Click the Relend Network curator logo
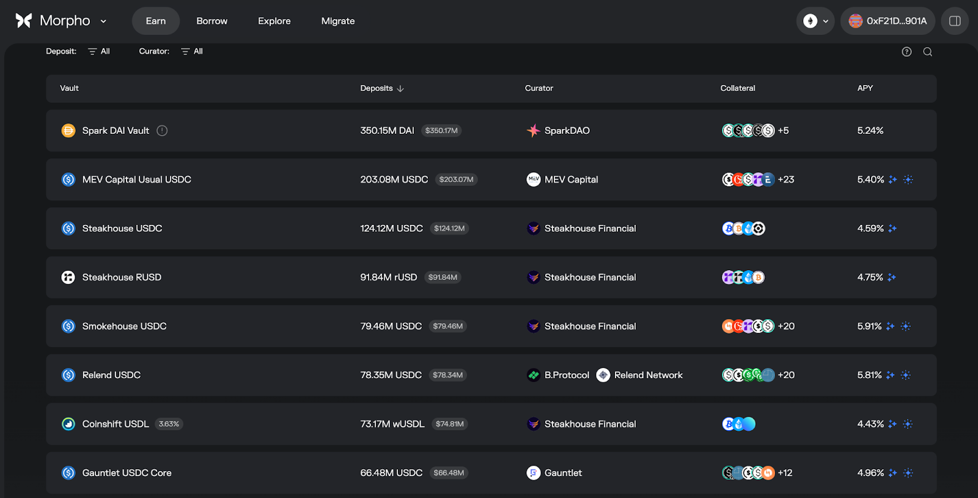The width and height of the screenshot is (978, 498). [603, 375]
